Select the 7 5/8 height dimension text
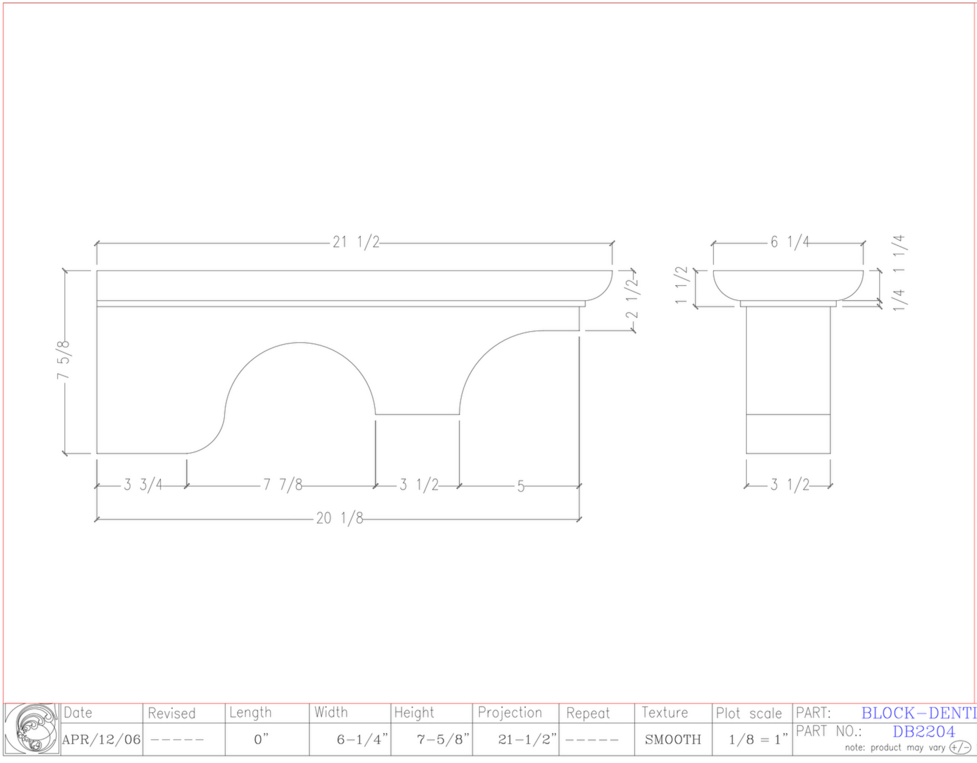The height and width of the screenshot is (763, 977). (x=64, y=360)
